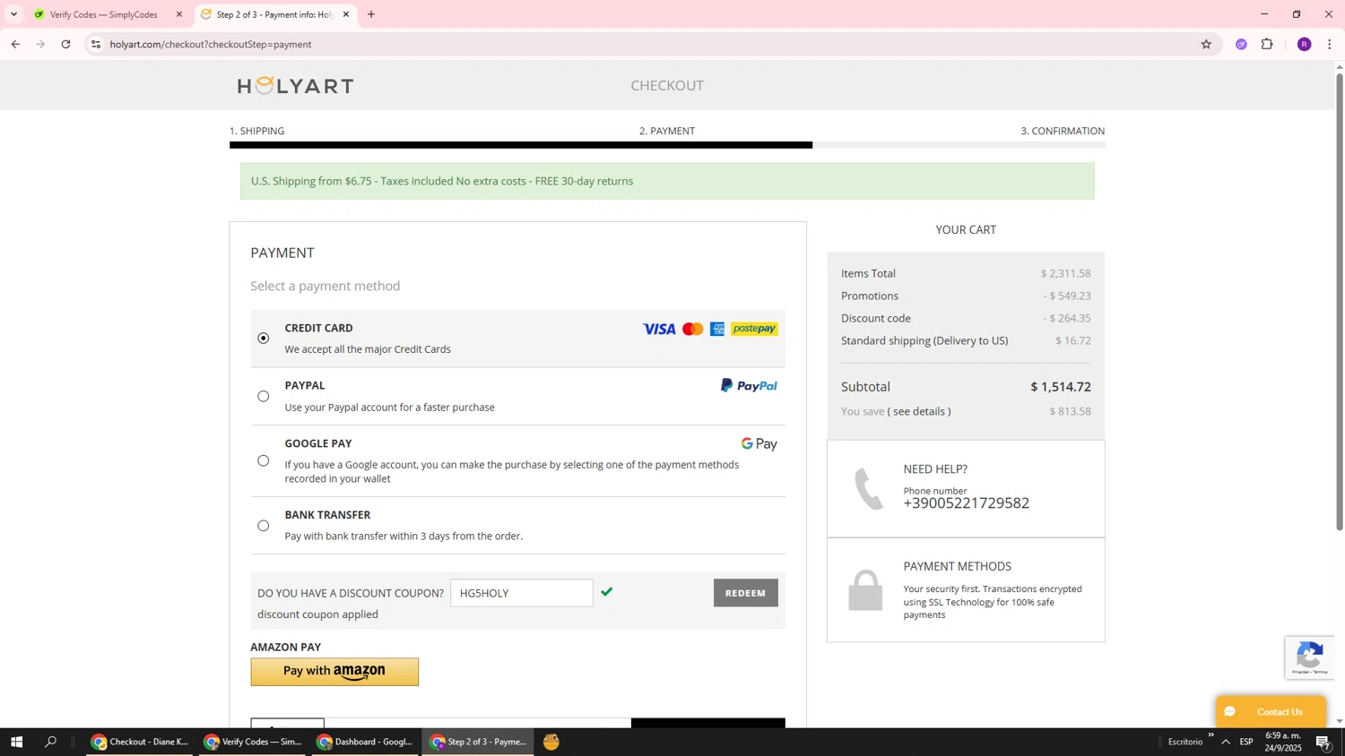
Task: Go to 3. Confirmation step
Action: (1063, 131)
